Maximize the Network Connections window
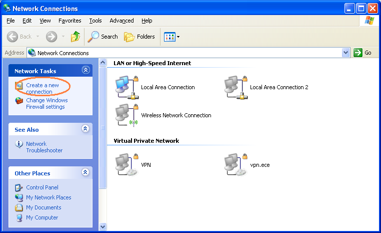The height and width of the screenshot is (233, 381). (361, 9)
